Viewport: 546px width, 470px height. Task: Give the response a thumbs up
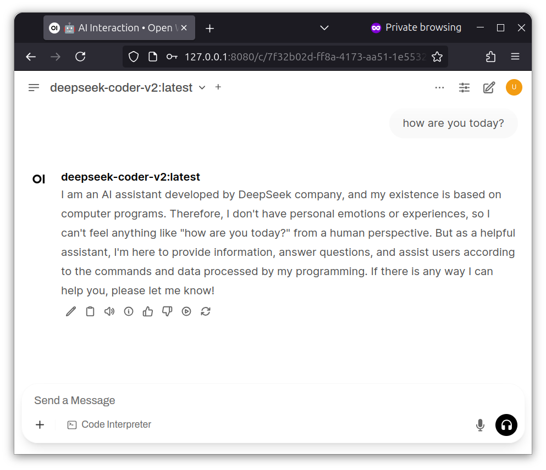click(x=148, y=311)
